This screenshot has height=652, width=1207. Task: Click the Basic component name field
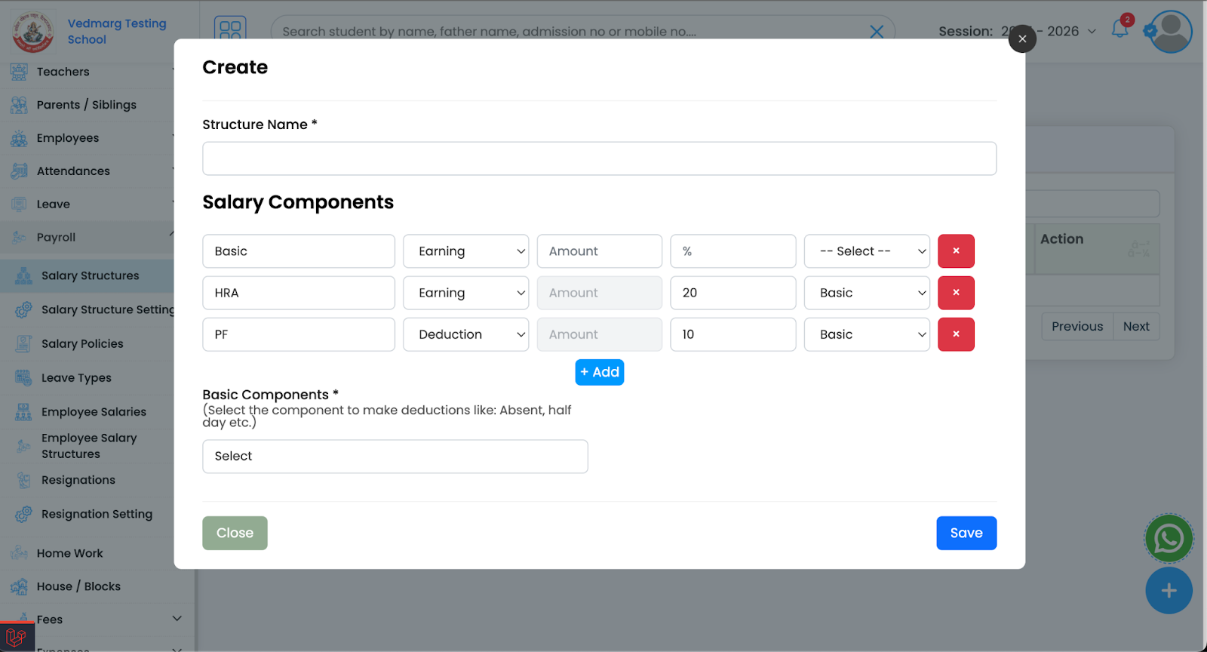pyautogui.click(x=299, y=251)
